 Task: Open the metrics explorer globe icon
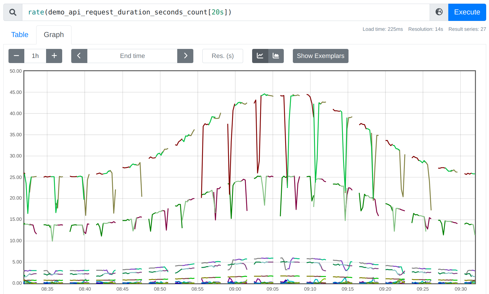pos(439,12)
